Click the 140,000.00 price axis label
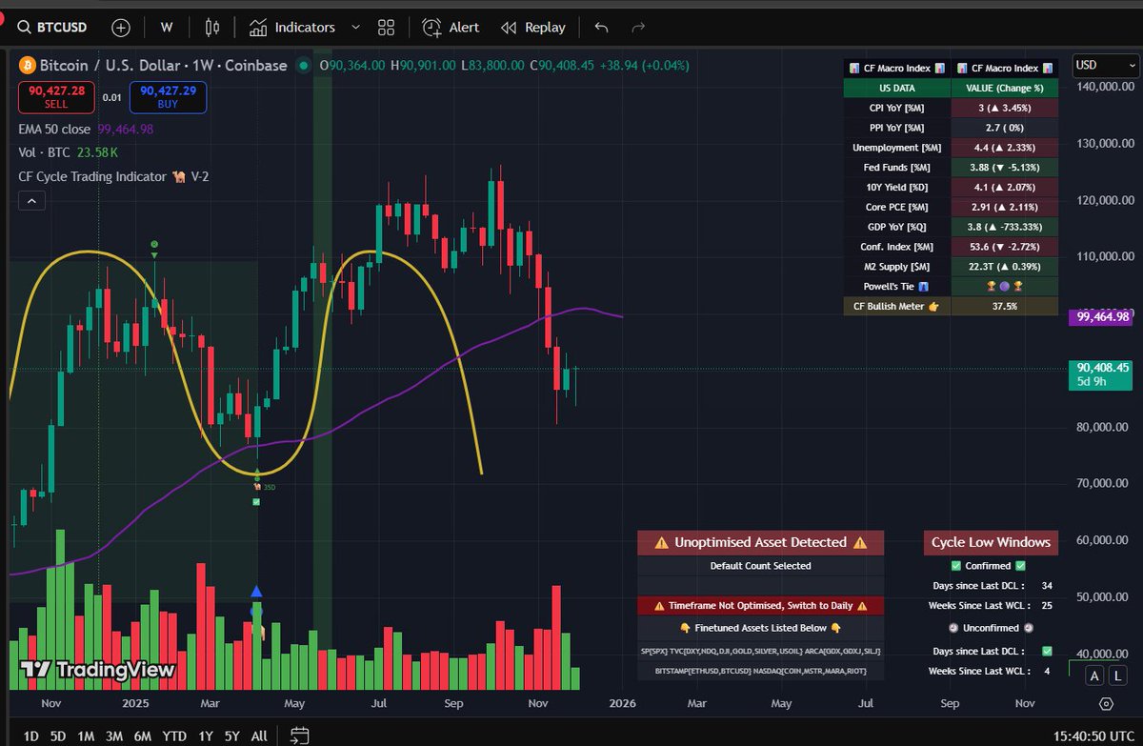Viewport: 1143px width, 746px height. tap(1105, 87)
